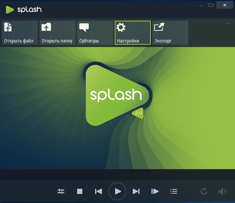Open the Экспорт export tile
This screenshot has width=235, height=203.
click(x=170, y=33)
